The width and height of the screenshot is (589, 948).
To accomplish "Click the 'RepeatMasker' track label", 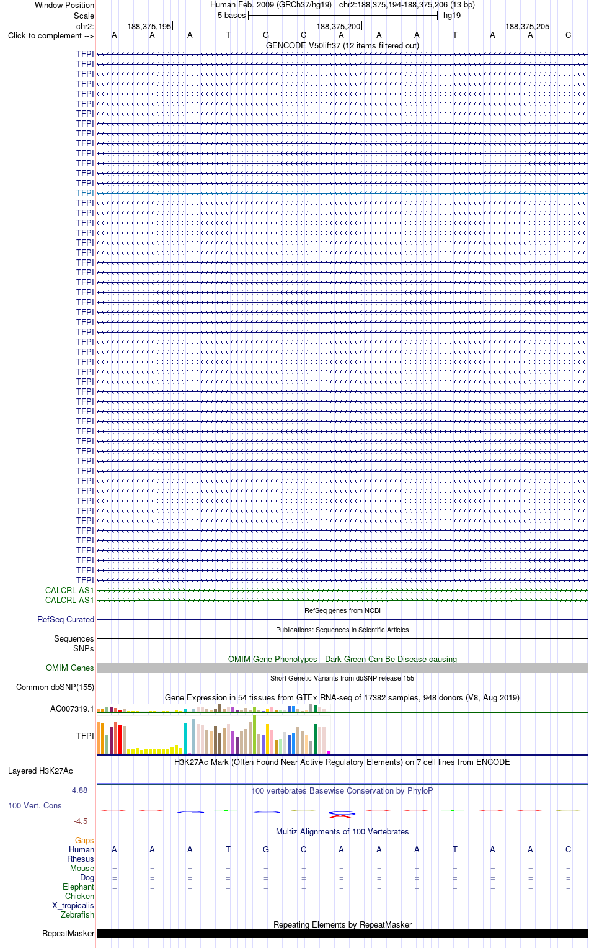I will 68,933.
